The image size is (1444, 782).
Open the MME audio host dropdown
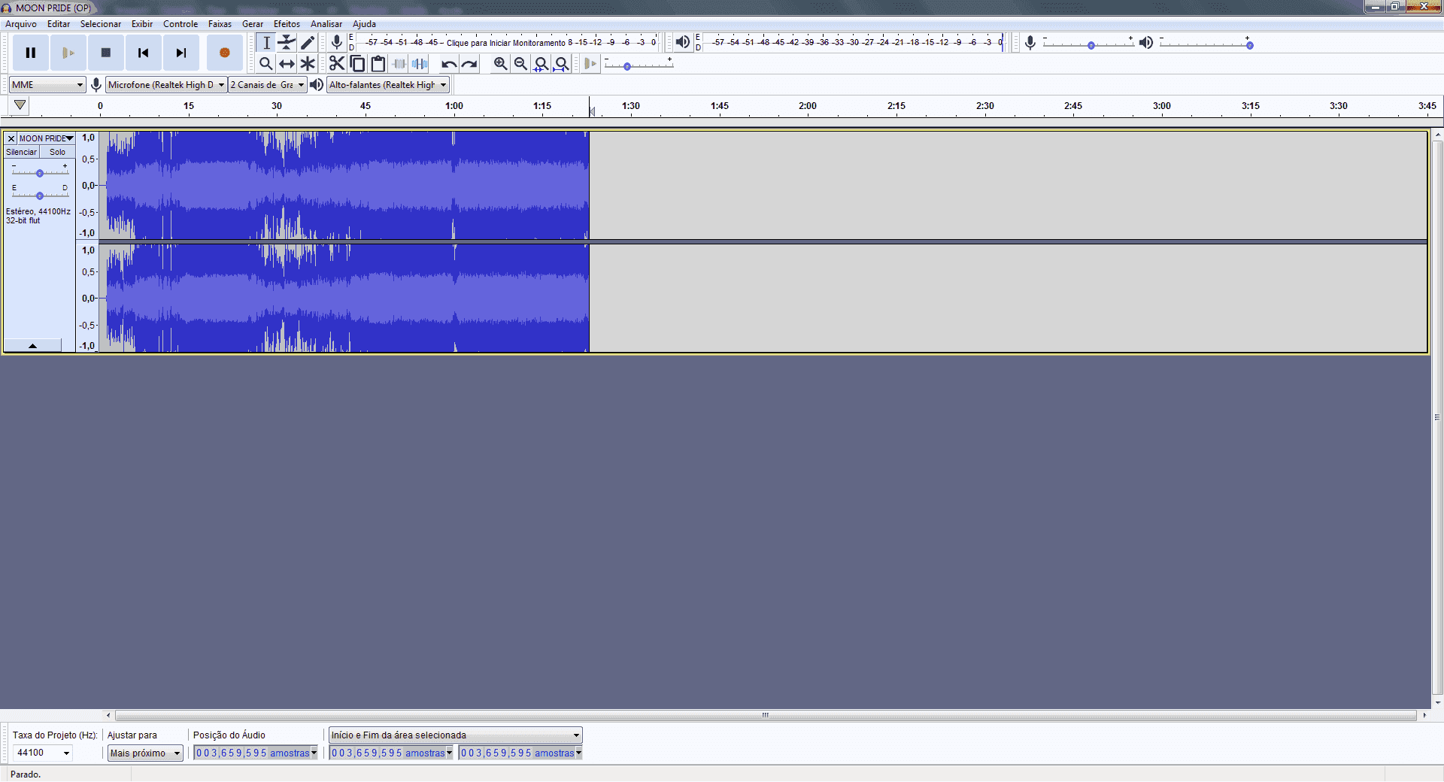coord(47,85)
